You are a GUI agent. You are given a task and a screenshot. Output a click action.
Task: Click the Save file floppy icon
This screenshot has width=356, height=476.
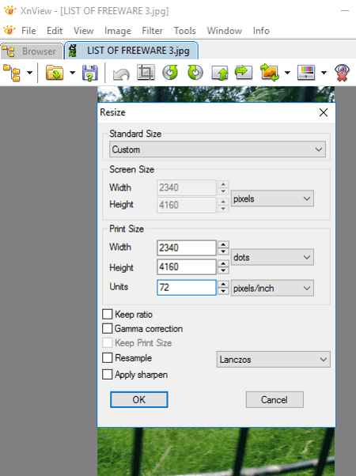(90, 73)
